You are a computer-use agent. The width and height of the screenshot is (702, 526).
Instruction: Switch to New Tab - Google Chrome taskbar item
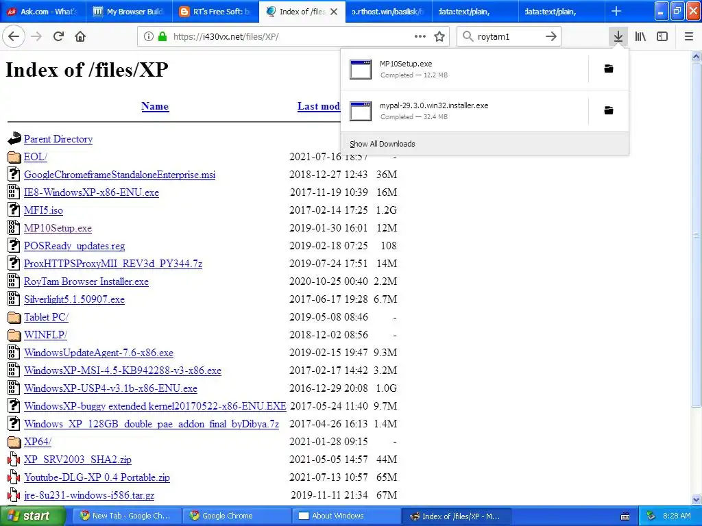[x=126, y=516]
